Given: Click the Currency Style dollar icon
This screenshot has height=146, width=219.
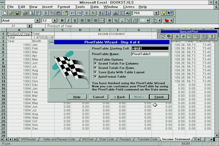Looking at the screenshot, I should [x=109, y=21].
